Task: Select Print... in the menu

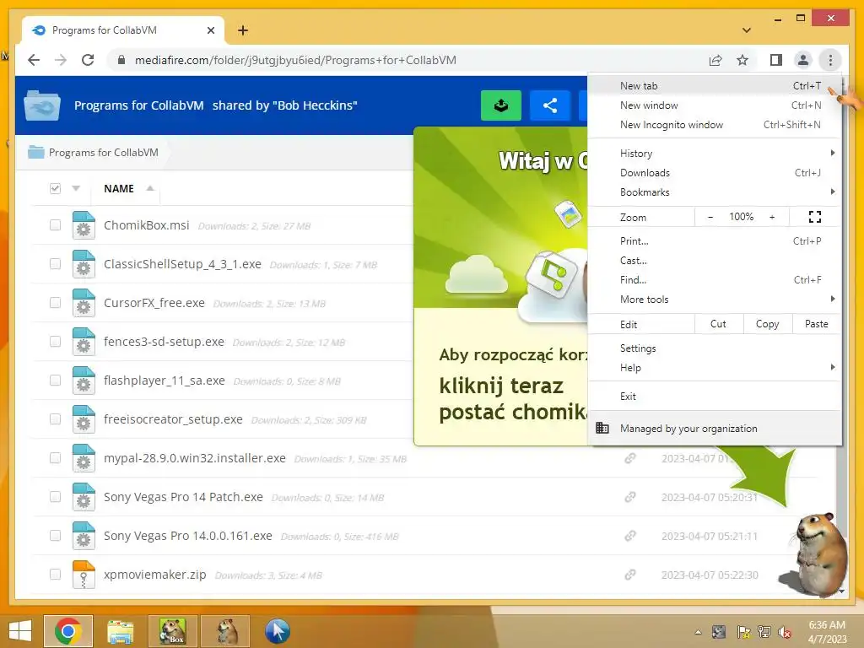Action: (715, 240)
